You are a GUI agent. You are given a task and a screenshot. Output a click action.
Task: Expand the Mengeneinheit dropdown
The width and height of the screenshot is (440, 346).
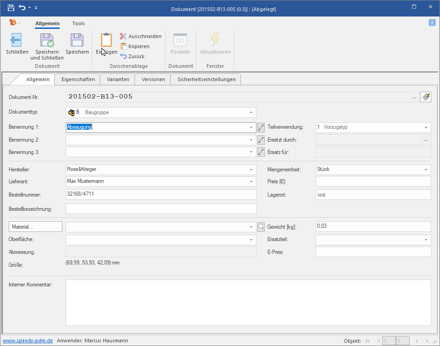[x=426, y=170]
